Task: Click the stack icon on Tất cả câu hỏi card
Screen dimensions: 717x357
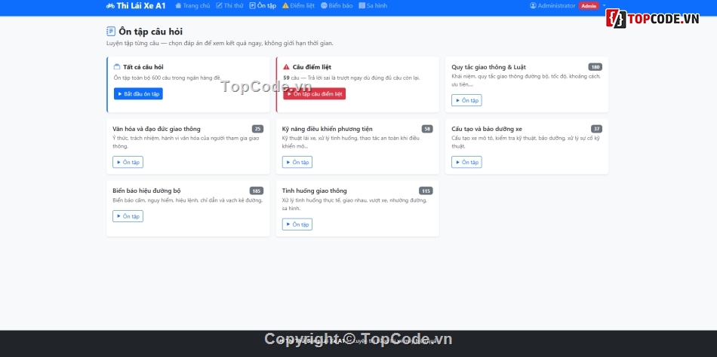Action: [x=117, y=67]
